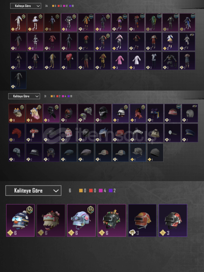204x272 pixels.
Task: Choose the penguin helmet with level 16 badge
Action: pyautogui.click(x=20, y=220)
